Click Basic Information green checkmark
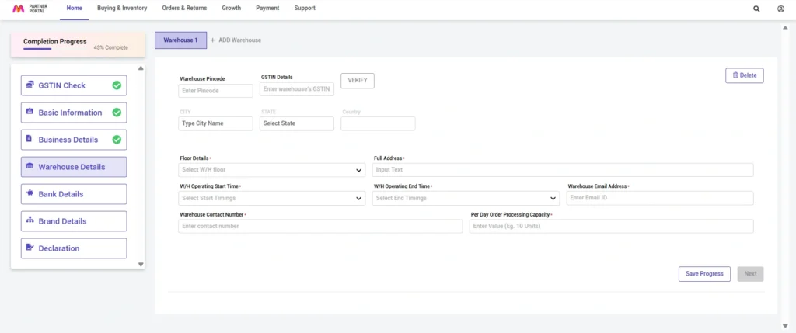796x333 pixels. point(117,113)
